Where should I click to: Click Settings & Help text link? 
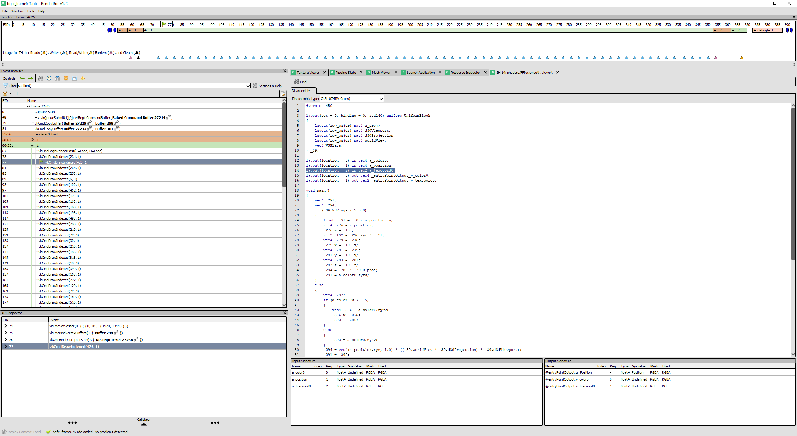[270, 86]
